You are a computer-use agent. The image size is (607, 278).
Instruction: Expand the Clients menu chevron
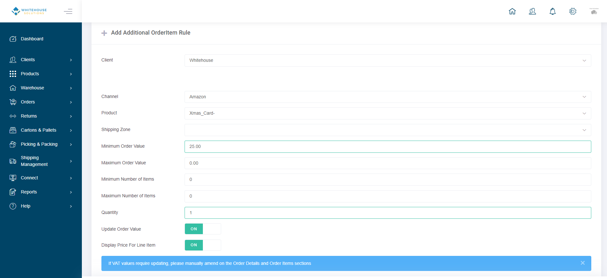71,60
